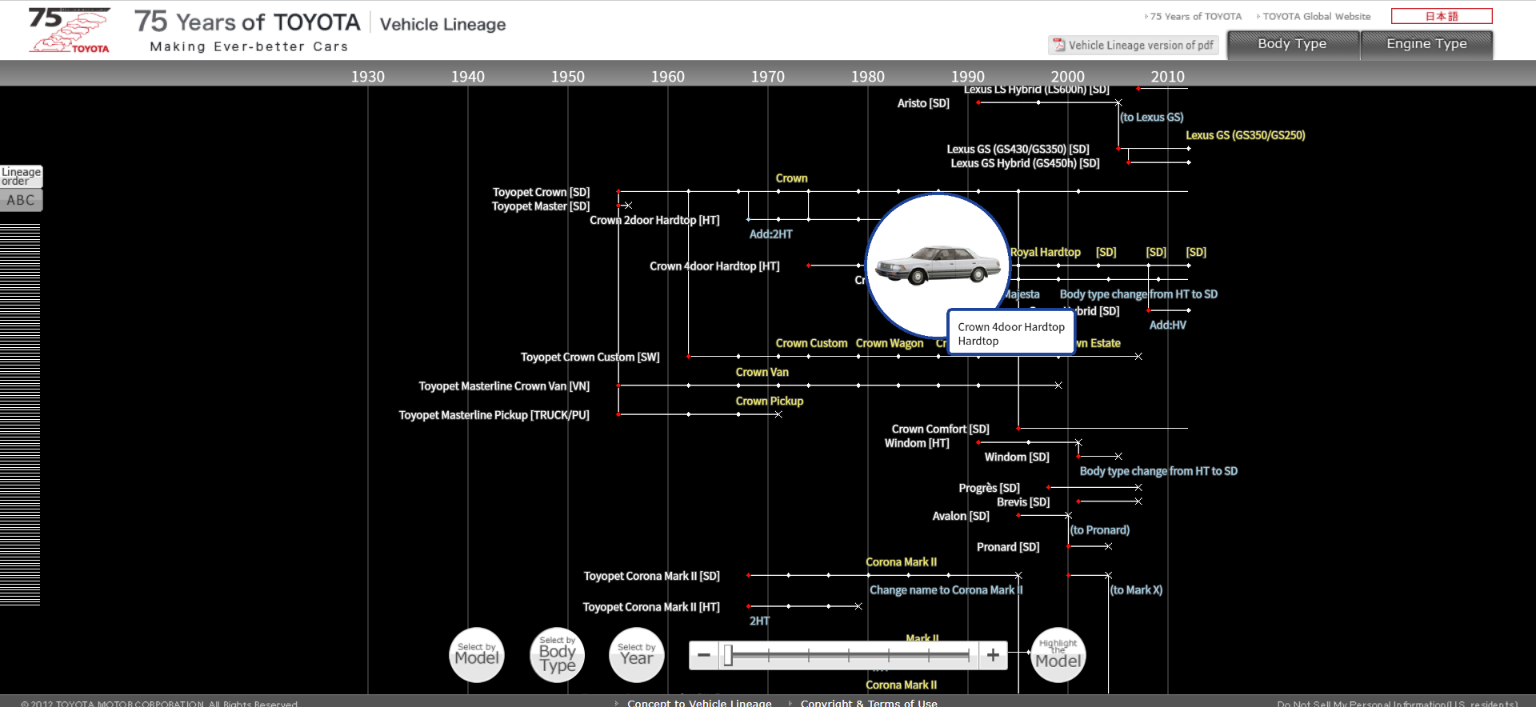Click the Toyota 75 years logo
Screen dimensions: 1536x707
click(x=70, y=30)
